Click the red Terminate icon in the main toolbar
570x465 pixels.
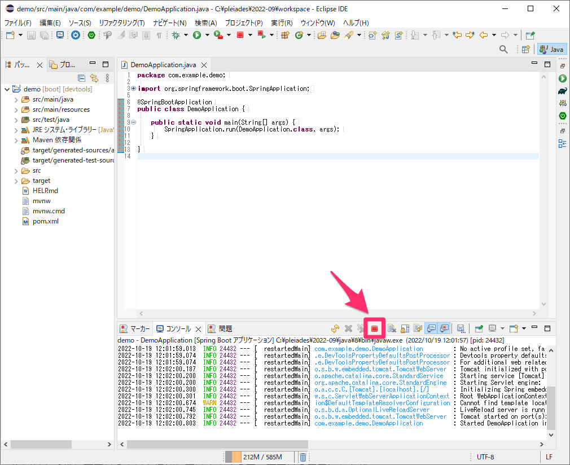coord(240,35)
